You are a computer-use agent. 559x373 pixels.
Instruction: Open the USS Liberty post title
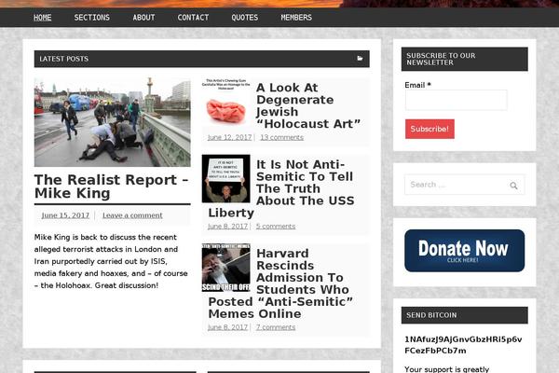(x=281, y=188)
